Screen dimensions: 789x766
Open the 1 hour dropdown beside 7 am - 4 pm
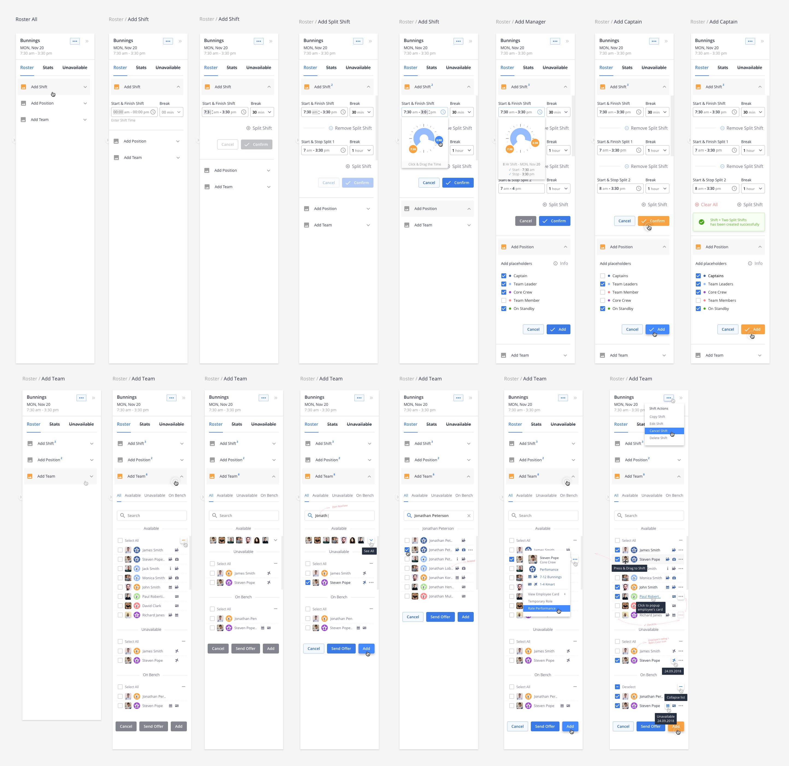558,189
